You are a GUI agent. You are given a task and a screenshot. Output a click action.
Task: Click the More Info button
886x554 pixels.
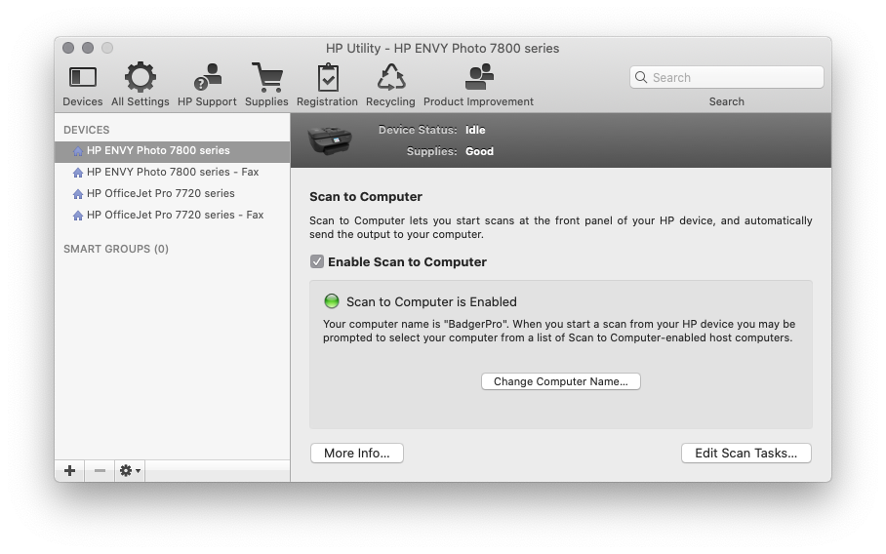[x=356, y=454]
